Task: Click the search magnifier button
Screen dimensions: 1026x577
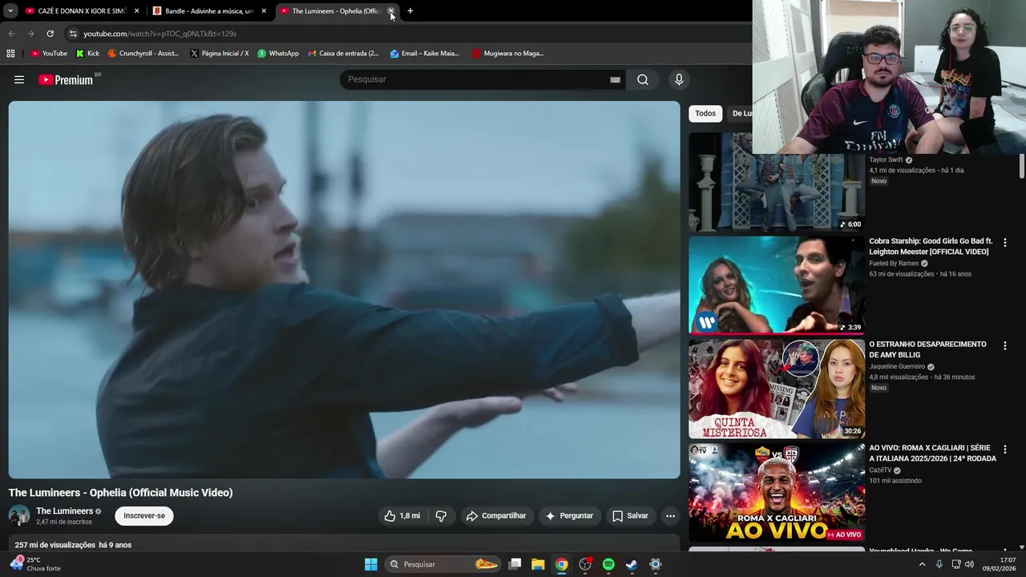Action: click(x=643, y=79)
